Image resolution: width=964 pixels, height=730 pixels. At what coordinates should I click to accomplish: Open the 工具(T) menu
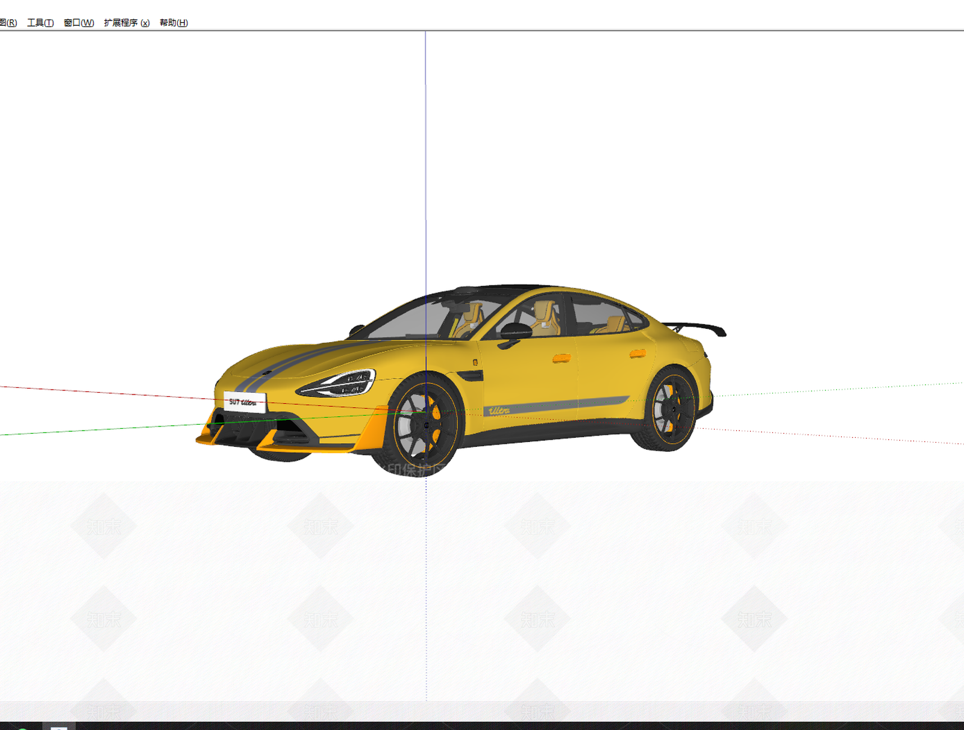[x=40, y=23]
